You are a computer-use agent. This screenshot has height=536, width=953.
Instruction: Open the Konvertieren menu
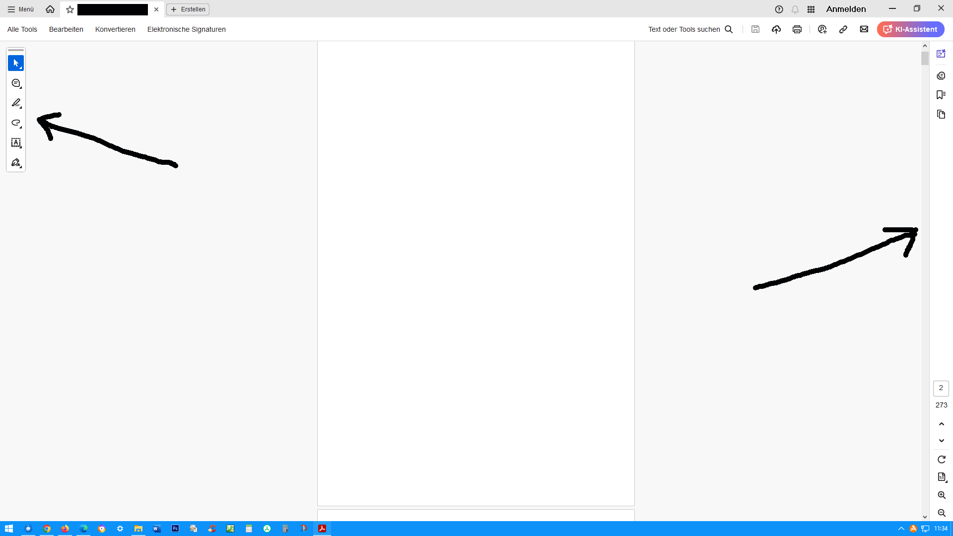tap(115, 29)
